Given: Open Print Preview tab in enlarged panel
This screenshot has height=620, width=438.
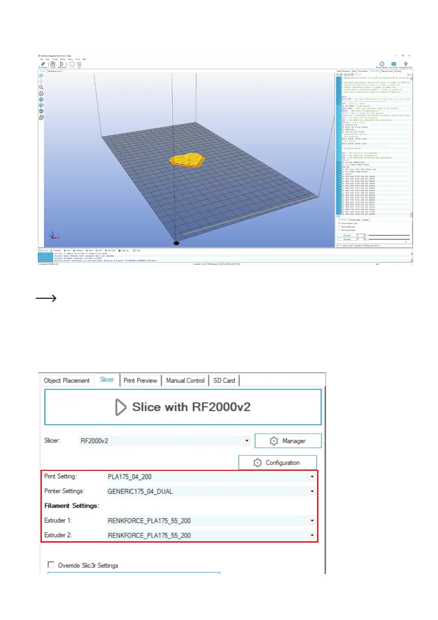Looking at the screenshot, I should coord(140,380).
